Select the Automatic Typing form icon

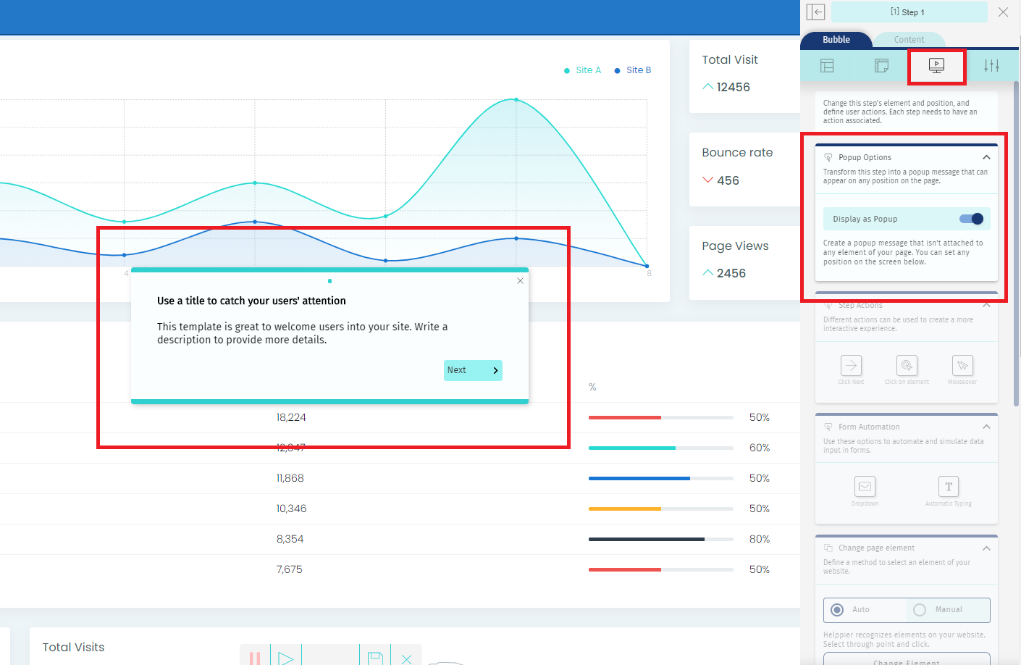coord(949,487)
